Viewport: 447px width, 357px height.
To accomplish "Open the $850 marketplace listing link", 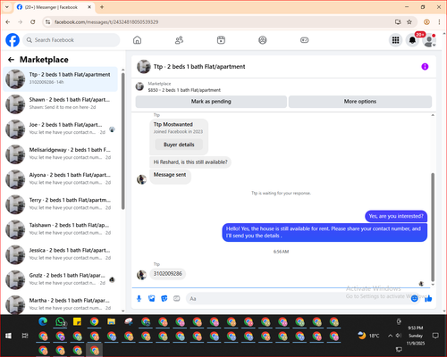I will click(184, 90).
